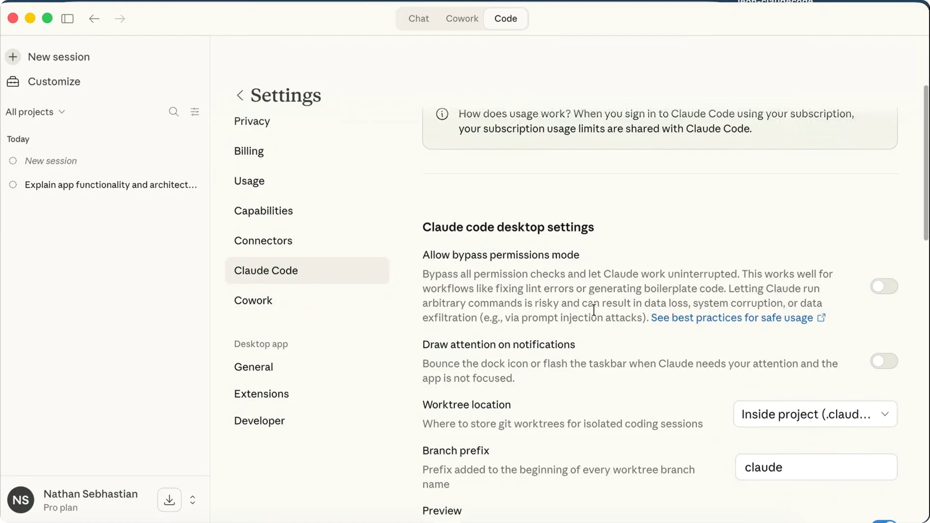Image resolution: width=930 pixels, height=523 pixels.
Task: Open Customize toolbox icon
Action: click(13, 81)
